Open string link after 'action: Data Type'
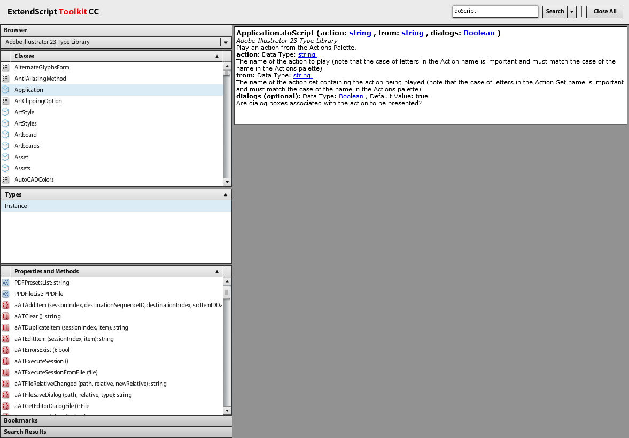This screenshot has height=438, width=629. [x=307, y=54]
